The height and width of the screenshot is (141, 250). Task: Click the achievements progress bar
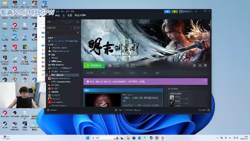click(140, 66)
